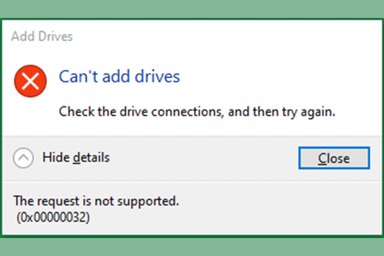Click the red error X icon
Viewport: 384px width, 256px height.
(x=31, y=82)
